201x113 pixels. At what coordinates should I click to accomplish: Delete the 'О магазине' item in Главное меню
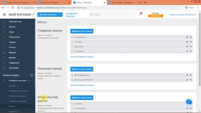[191, 37]
